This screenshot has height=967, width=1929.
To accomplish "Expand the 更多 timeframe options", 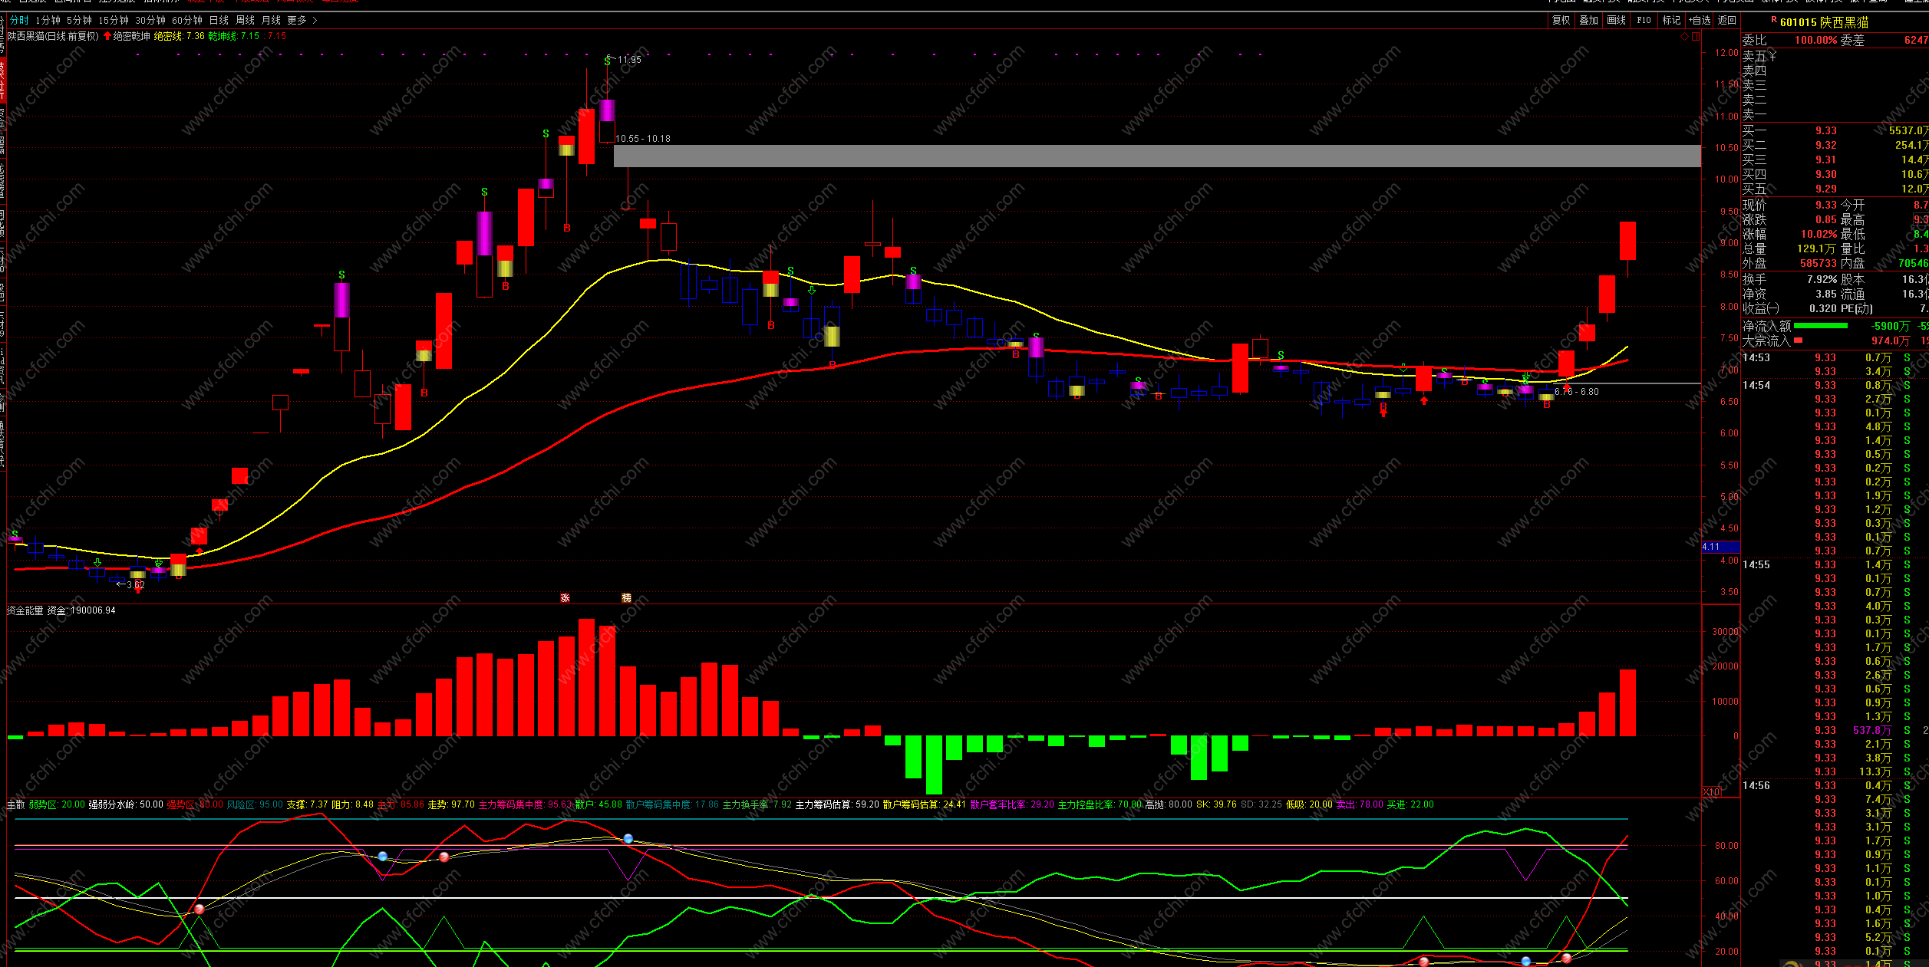I will coord(297,21).
